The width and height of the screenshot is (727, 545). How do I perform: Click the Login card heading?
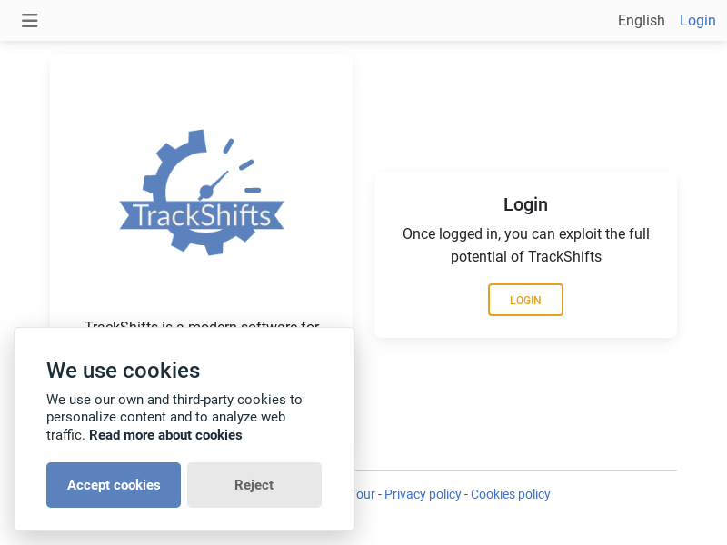click(x=525, y=204)
